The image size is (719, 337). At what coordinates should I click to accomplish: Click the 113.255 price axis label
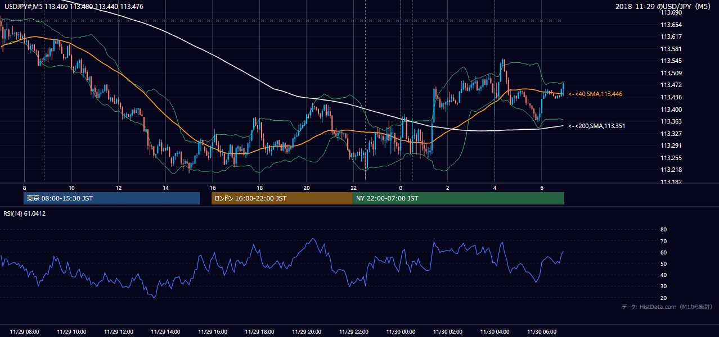coord(671,158)
